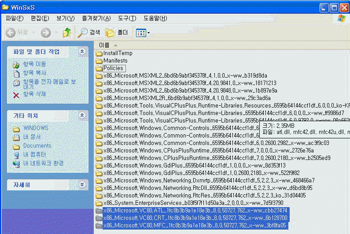
Task: Click the e-mail icon beside 항목을 전자 메일로
Action: click(x=16, y=83)
